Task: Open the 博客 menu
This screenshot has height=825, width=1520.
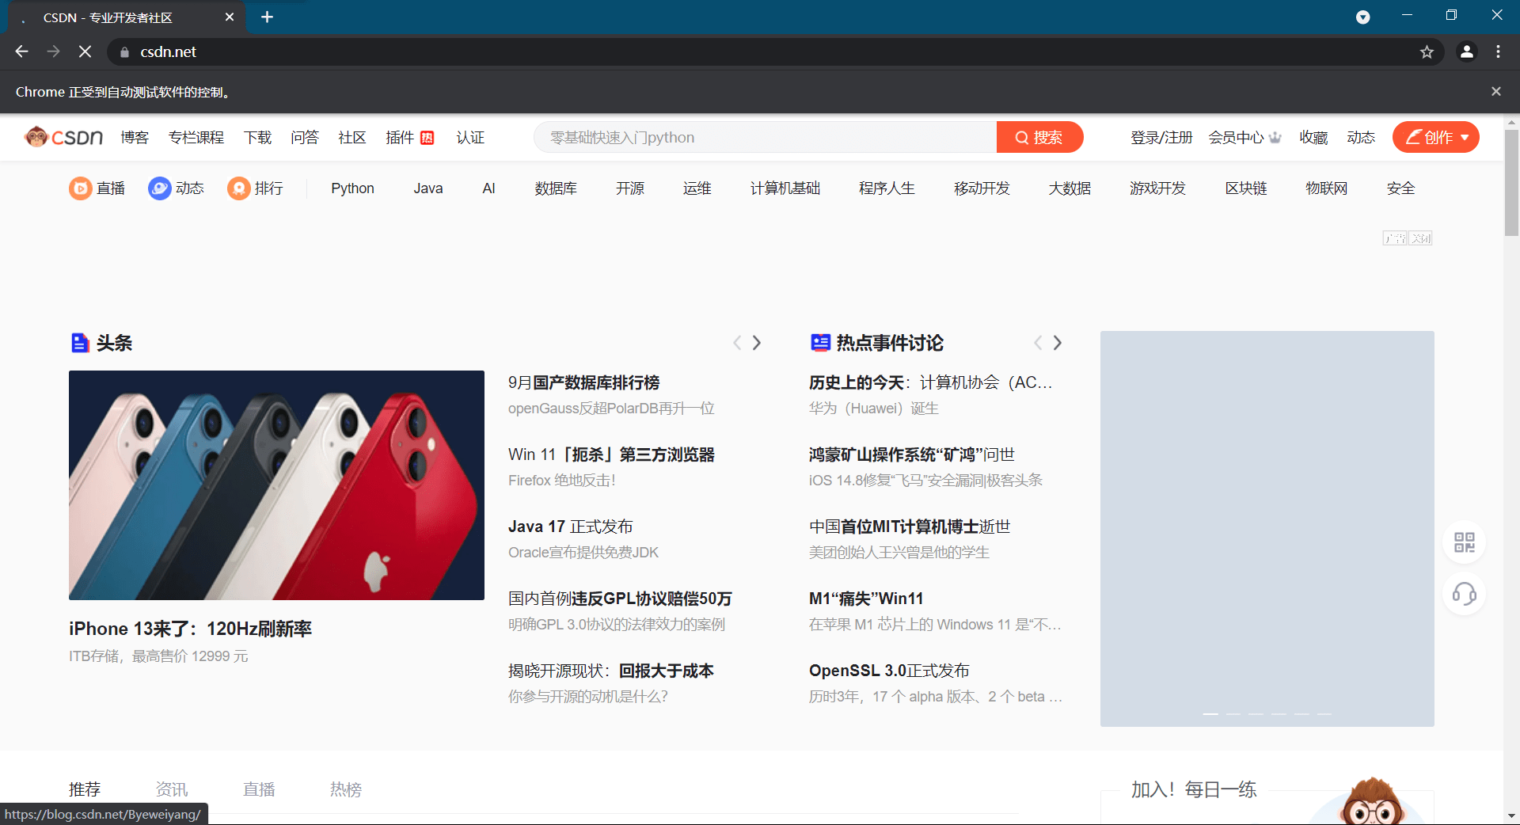Action: point(135,138)
